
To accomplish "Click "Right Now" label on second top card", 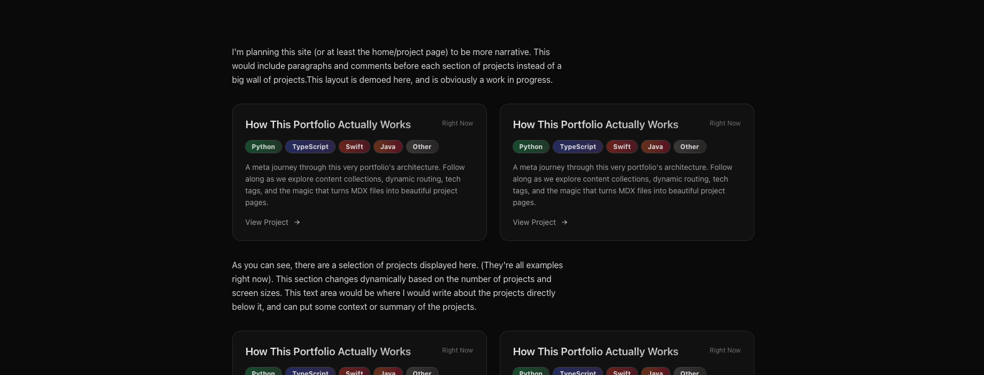I will pyautogui.click(x=725, y=123).
